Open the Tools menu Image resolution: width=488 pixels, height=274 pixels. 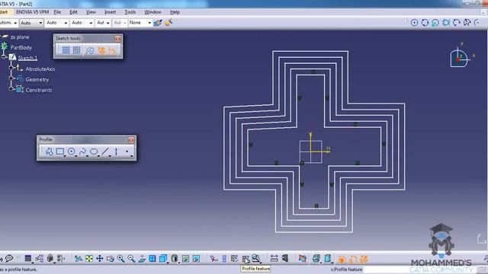coord(130,12)
